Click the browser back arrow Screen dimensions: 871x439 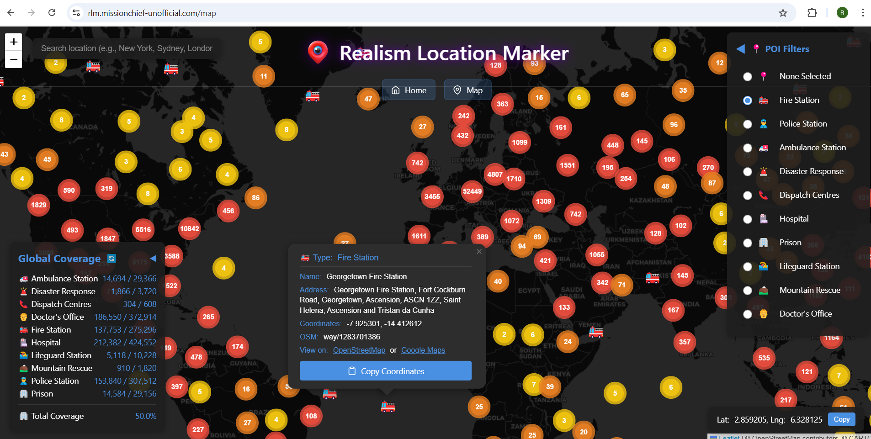[11, 13]
